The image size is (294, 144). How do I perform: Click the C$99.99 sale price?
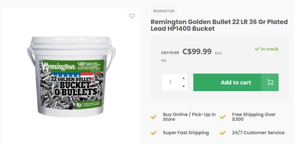click(197, 51)
